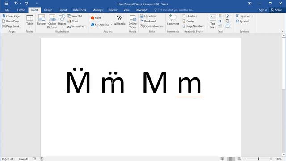
Task: Insert a Bookmark
Action: (148, 21)
